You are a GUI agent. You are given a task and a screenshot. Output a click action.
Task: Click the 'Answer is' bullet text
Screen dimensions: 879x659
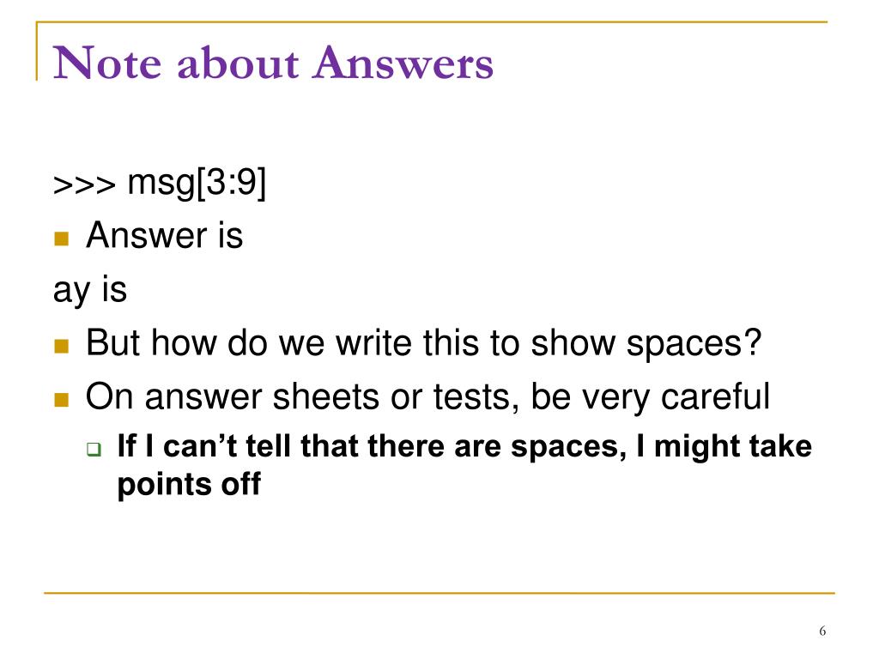(164, 235)
